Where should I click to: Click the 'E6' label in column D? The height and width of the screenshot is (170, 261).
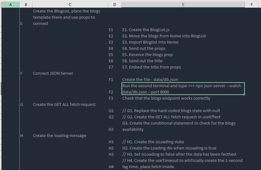click(111, 61)
